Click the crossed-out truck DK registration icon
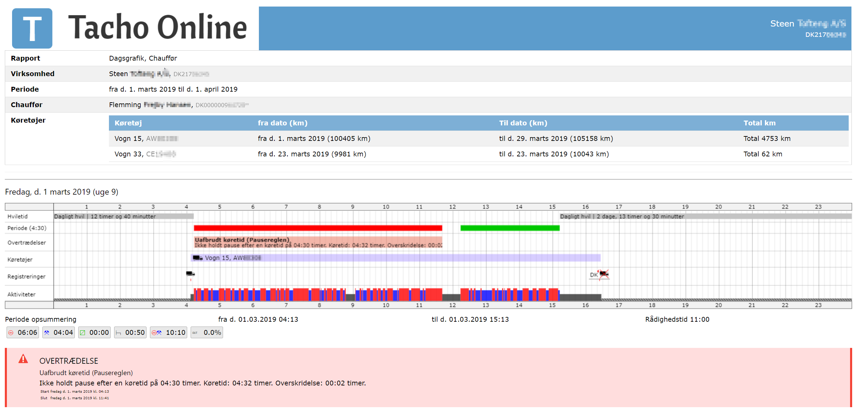This screenshot has width=858, height=413. 604,275
